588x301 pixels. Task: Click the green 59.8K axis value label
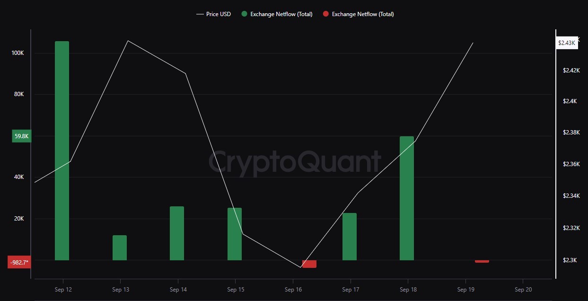click(22, 136)
